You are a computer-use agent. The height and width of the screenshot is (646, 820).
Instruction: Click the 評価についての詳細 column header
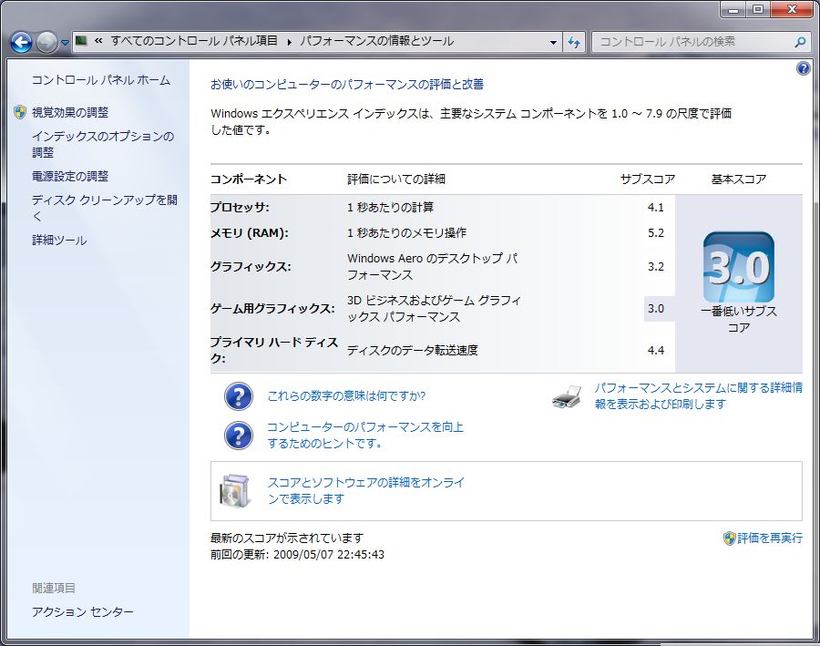click(x=396, y=179)
